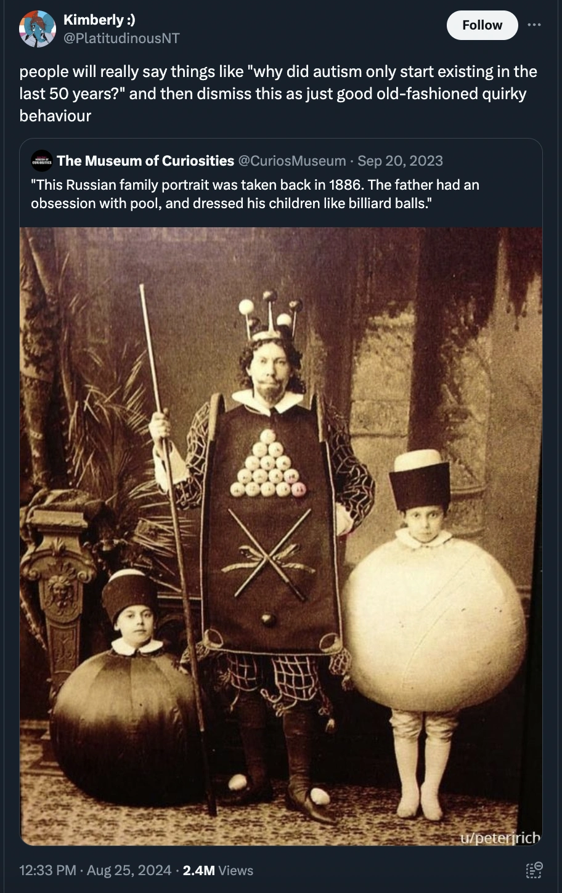This screenshot has width=562, height=893.
Task: Follow Kimberly's account
Action: click(x=482, y=25)
